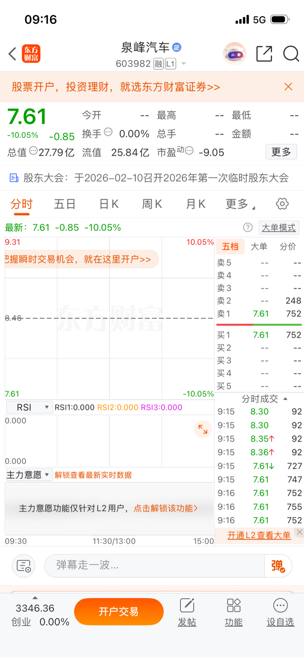This screenshot has height=658, width=304.
Task: Switch to 五日 chart tab
Action: click(65, 204)
